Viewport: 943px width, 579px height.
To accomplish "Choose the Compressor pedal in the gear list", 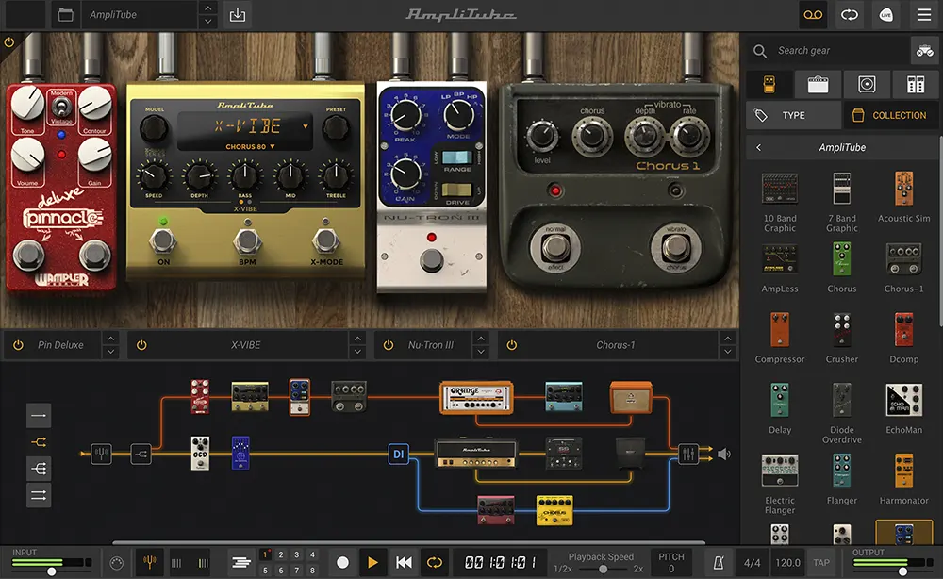I will 780,338.
